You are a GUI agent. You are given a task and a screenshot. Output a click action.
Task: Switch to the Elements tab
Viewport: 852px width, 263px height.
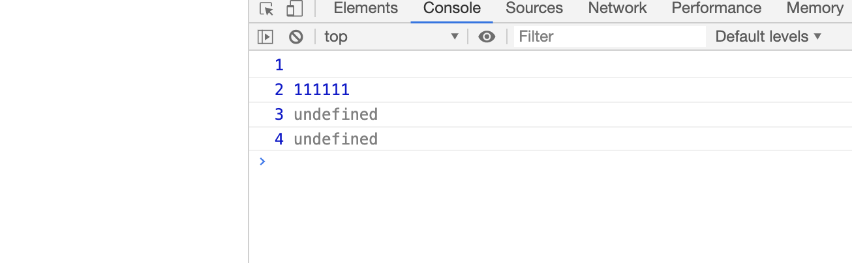(x=365, y=8)
